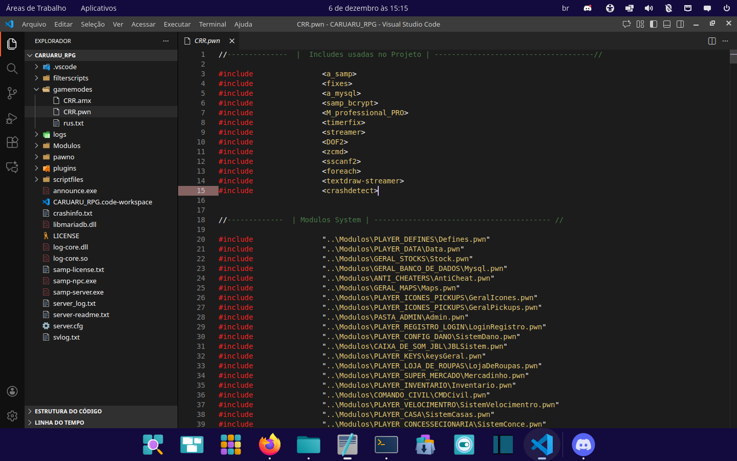Open the Source Control view
The image size is (737, 461).
[12, 93]
